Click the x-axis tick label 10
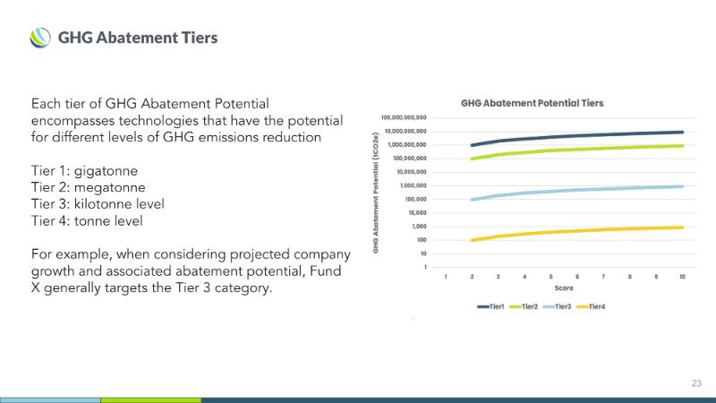Screen dimensions: 716x403 [x=682, y=278]
